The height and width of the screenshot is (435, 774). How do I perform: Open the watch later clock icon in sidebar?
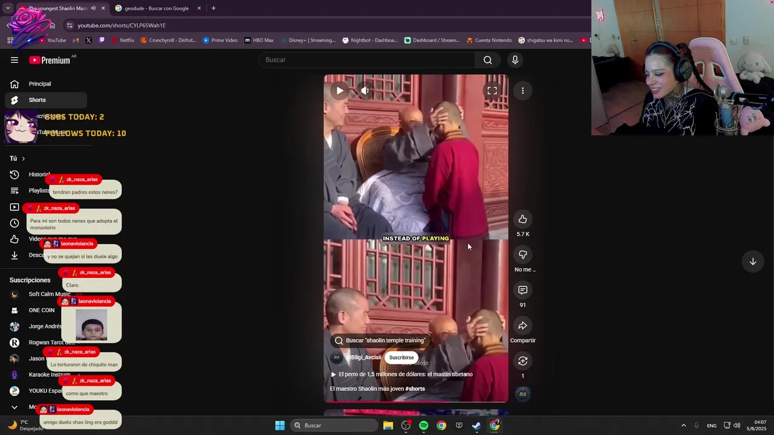pos(15,223)
